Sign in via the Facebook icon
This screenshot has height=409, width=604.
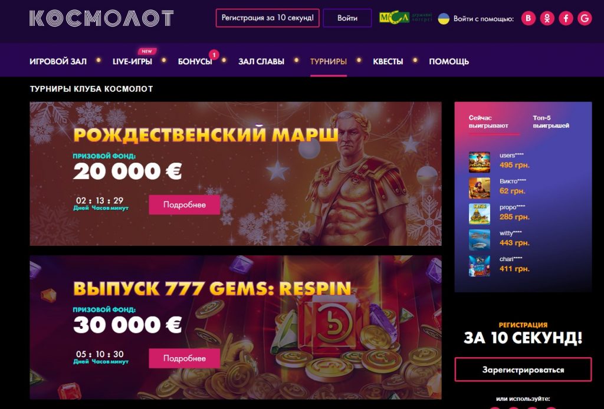coord(566,18)
